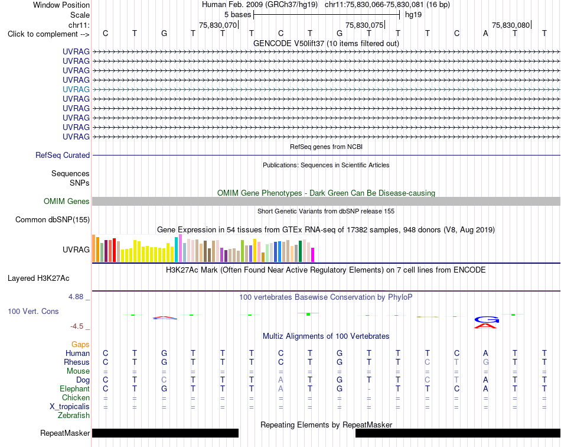
Task: Open the 'GENCODE V50lift37' track title
Action: [326, 43]
